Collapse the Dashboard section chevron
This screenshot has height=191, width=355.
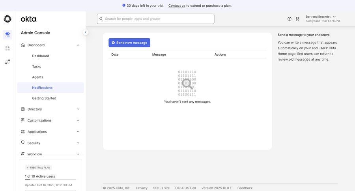pos(78,45)
